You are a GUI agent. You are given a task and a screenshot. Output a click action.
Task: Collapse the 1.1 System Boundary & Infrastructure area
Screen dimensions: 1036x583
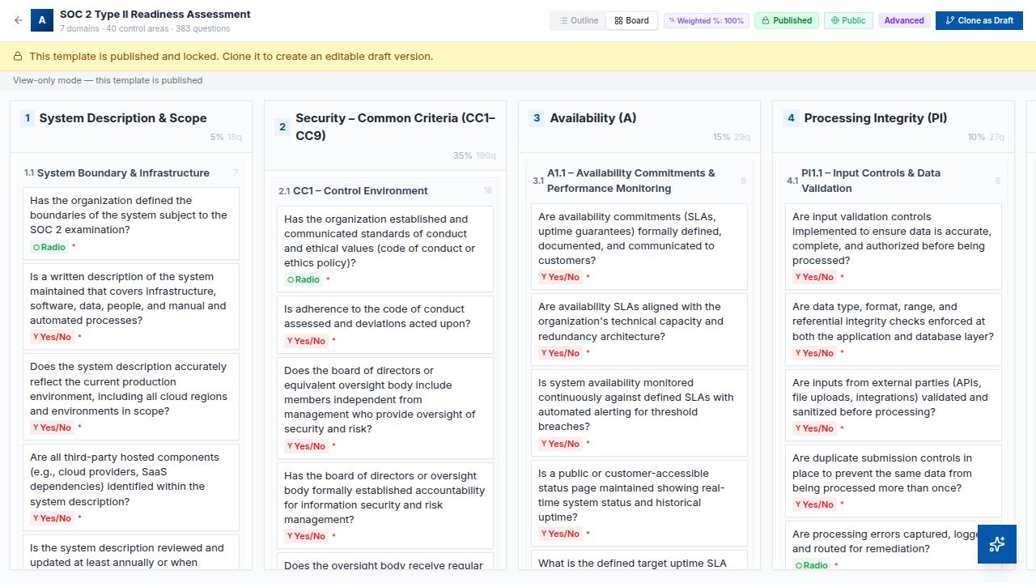(x=131, y=172)
